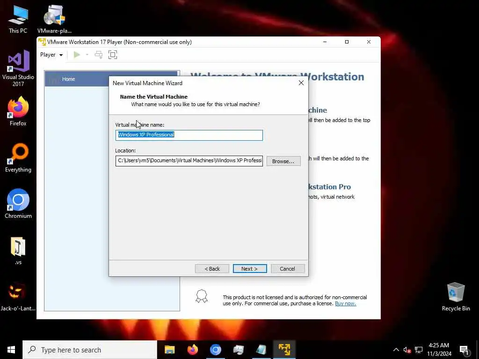
Task: Click the Browse... button
Action: [x=283, y=161]
